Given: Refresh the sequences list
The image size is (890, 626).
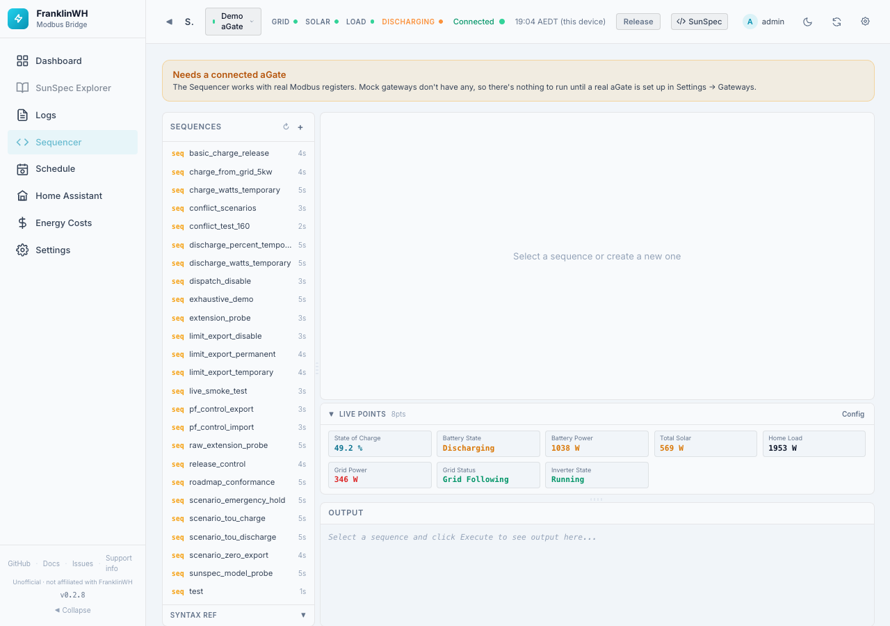Looking at the screenshot, I should click(x=286, y=127).
